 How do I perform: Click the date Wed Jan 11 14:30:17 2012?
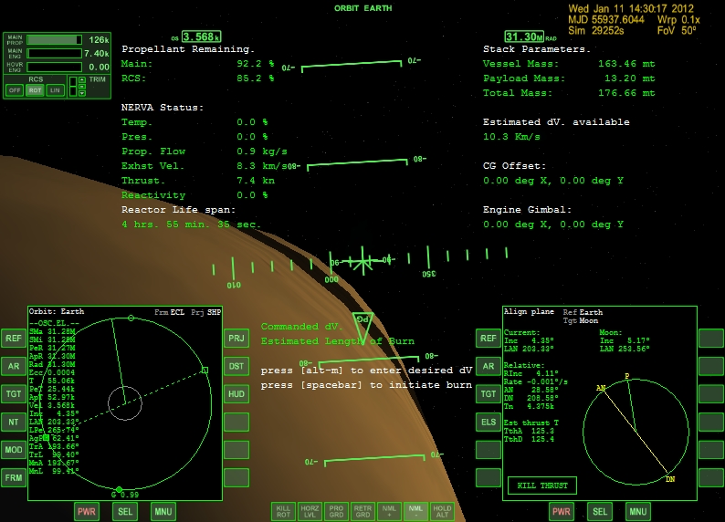pyautogui.click(x=631, y=9)
